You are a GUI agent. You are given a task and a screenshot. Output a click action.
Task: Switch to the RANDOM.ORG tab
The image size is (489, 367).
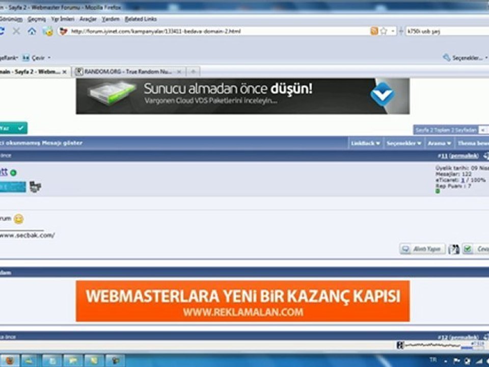point(128,72)
